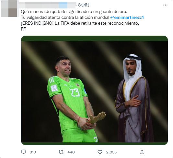Click the reply speech bubble icon
Viewport: 173px width, 158px height.
click(x=23, y=152)
